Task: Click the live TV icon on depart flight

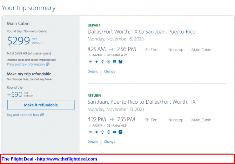Action: [x=114, y=61]
